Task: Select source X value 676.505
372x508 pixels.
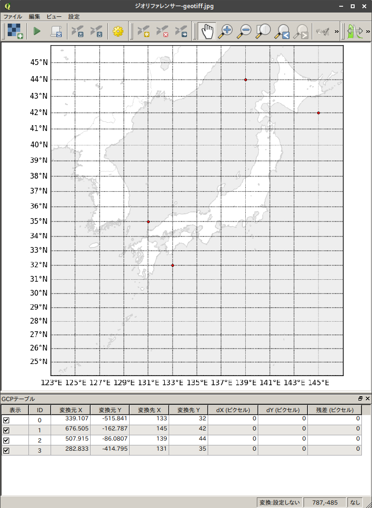Action: coord(70,430)
